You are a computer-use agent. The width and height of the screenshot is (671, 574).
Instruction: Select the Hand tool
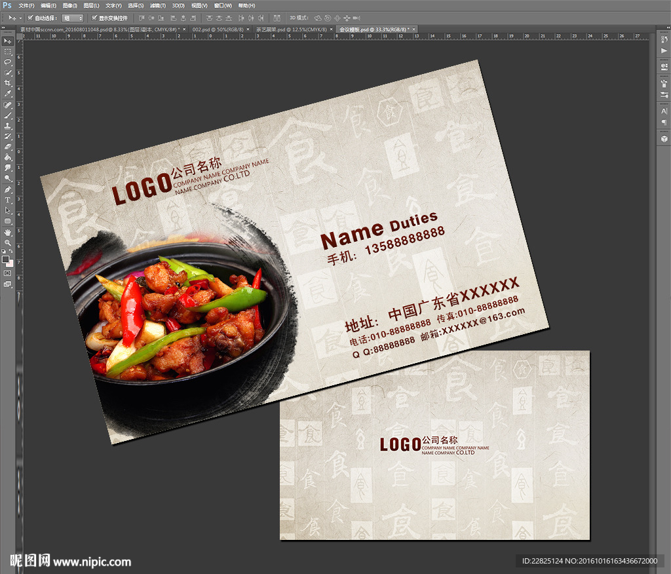point(8,233)
